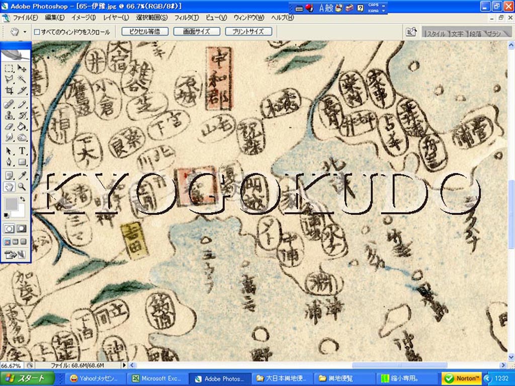Select the Type tool

pos(22,151)
